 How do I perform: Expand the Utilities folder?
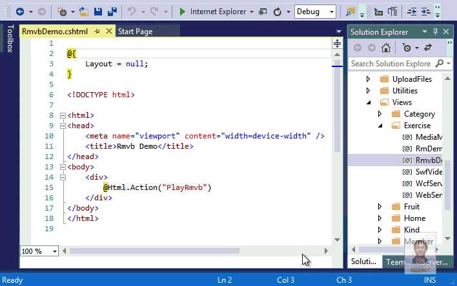click(x=368, y=90)
